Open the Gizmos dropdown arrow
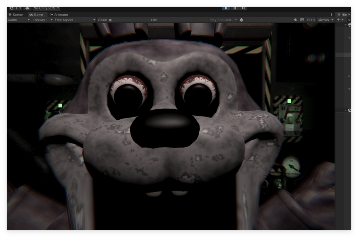This screenshot has height=237, width=358. (x=333, y=20)
